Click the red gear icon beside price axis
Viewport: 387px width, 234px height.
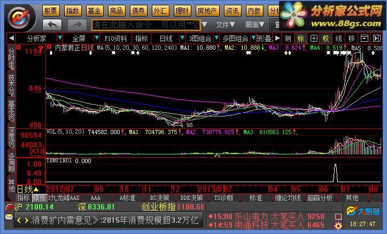coord(19,47)
